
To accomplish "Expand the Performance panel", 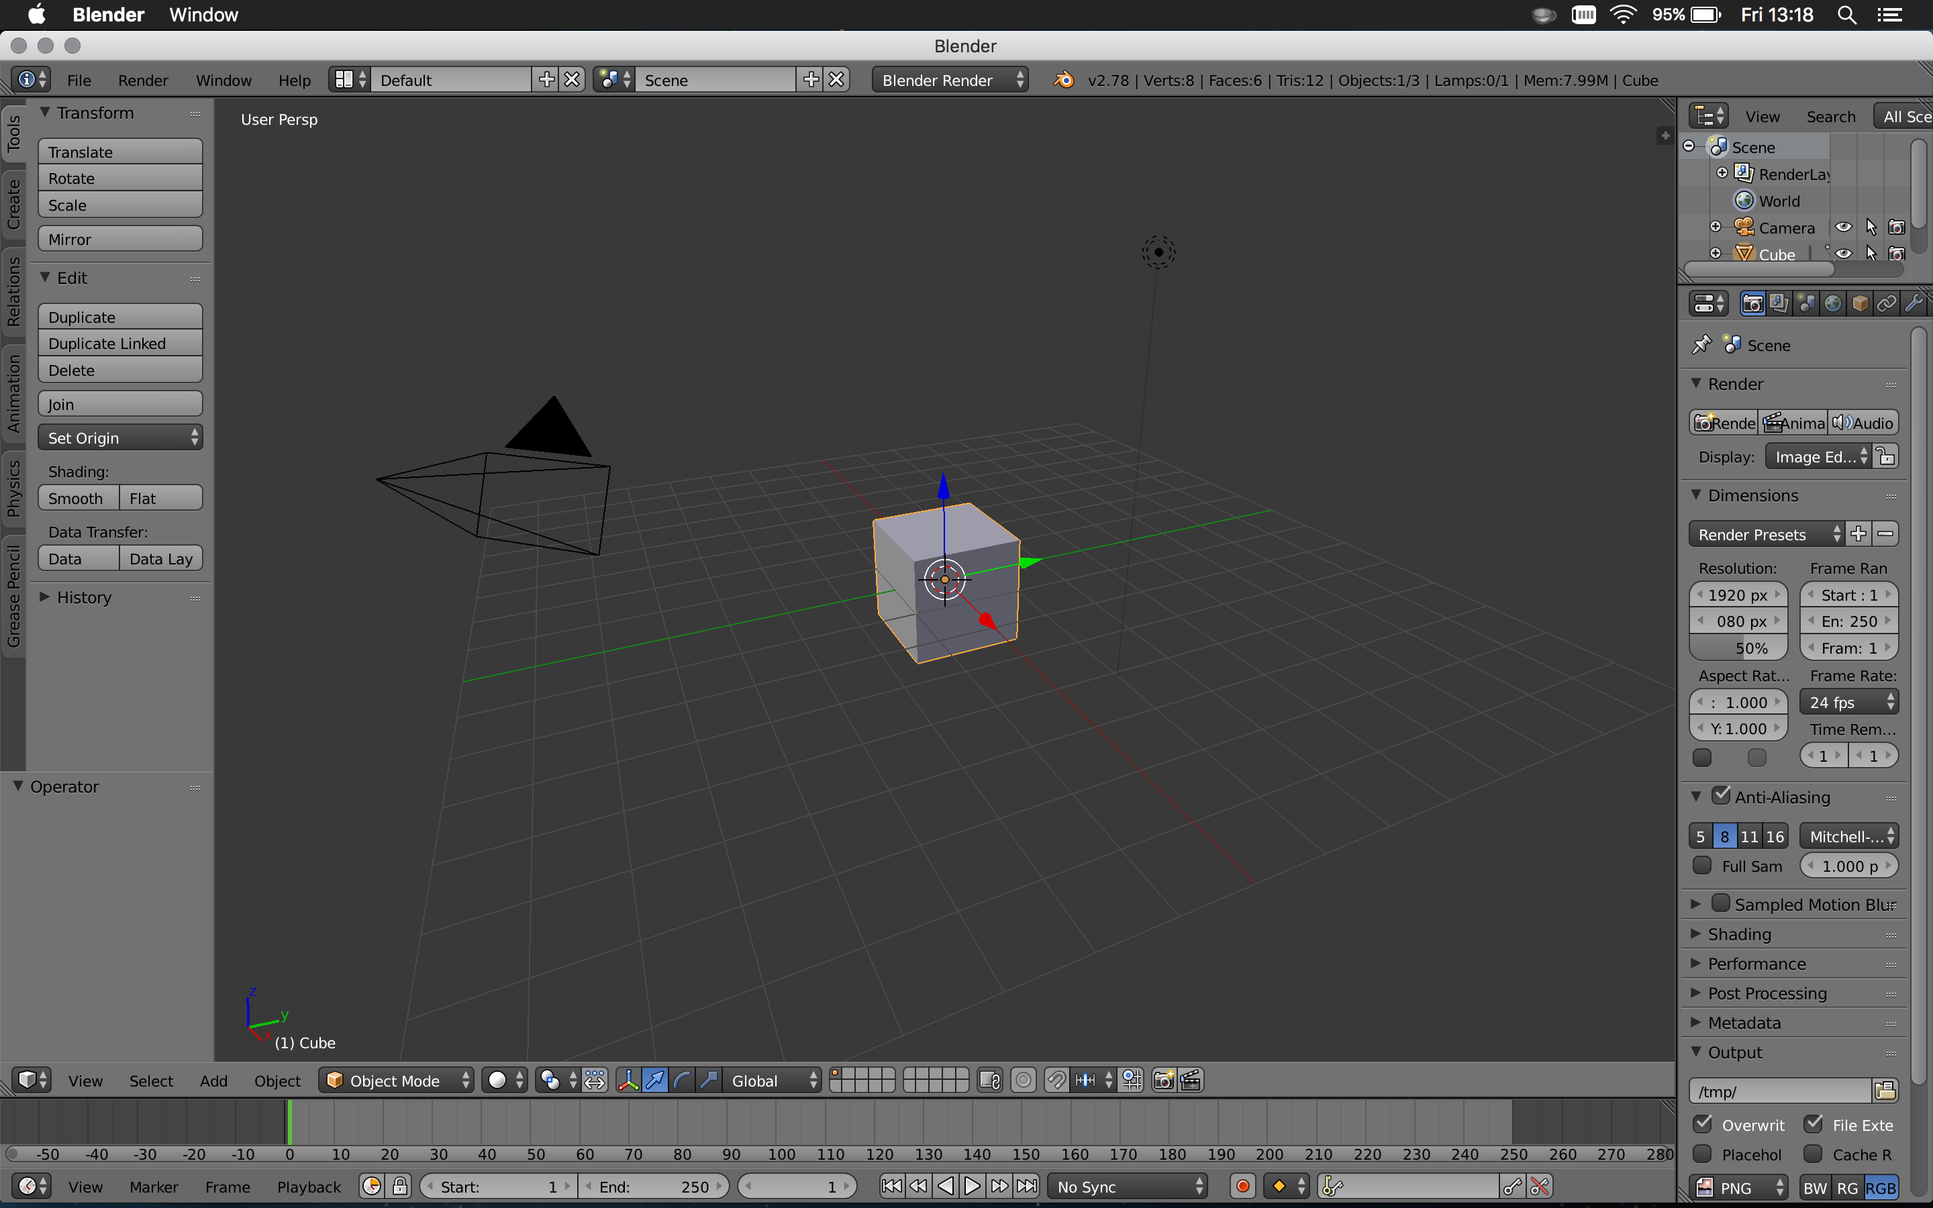I will click(x=1756, y=964).
